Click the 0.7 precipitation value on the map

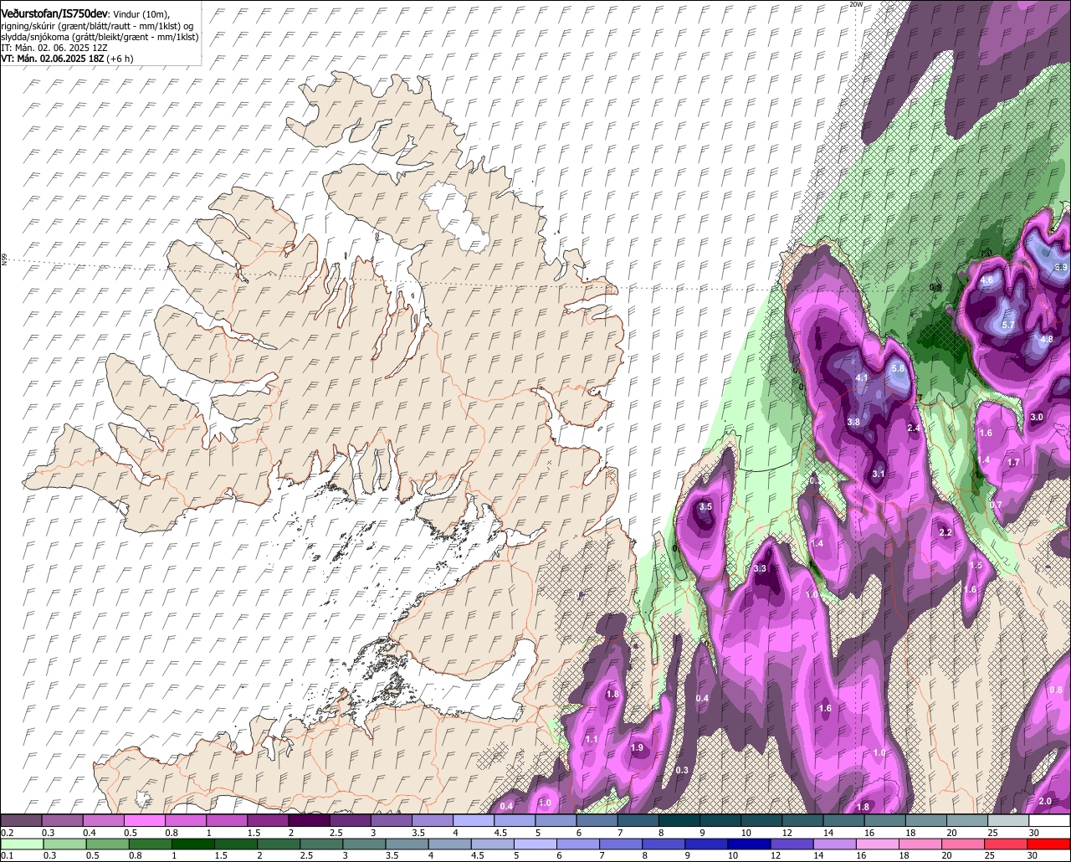pos(996,505)
